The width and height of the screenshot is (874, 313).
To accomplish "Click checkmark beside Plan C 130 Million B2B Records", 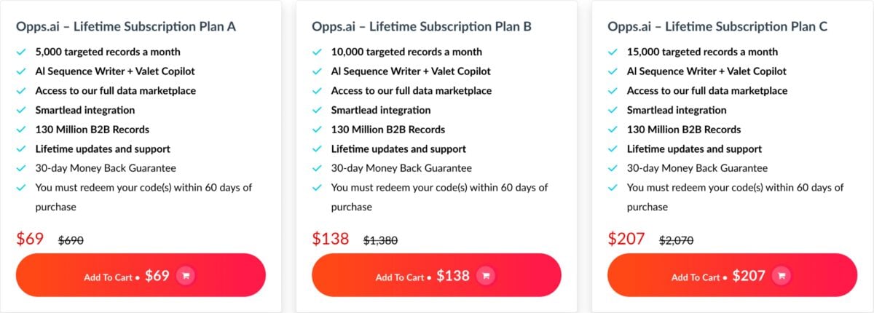I will (x=613, y=130).
